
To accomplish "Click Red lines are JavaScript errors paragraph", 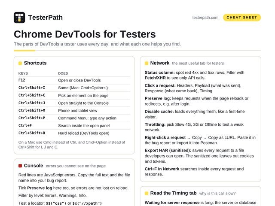I will pos(74,178).
